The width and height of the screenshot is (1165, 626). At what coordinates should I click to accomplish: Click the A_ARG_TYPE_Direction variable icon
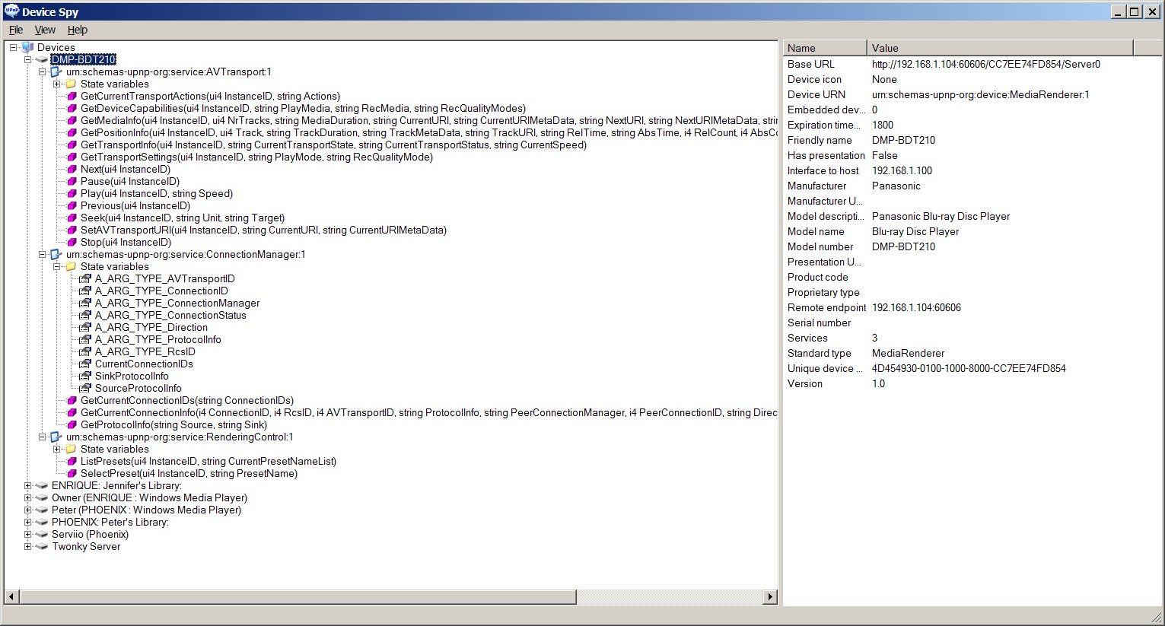click(85, 328)
